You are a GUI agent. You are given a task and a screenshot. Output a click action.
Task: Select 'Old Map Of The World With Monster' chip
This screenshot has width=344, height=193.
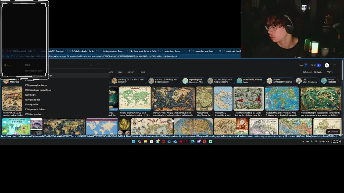128,81
